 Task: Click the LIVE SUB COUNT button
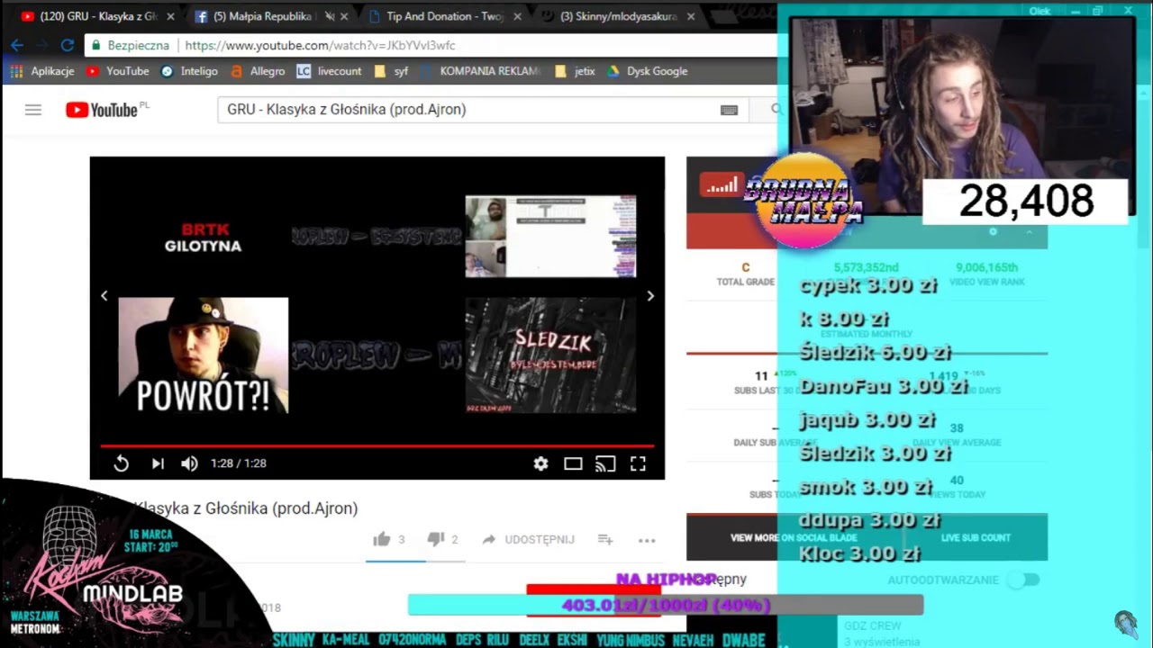pos(976,537)
